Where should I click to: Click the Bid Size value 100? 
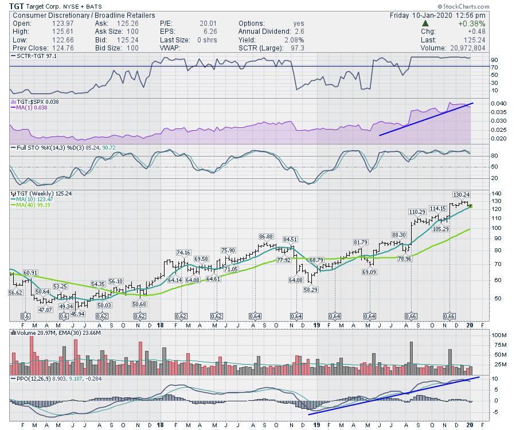click(x=132, y=48)
